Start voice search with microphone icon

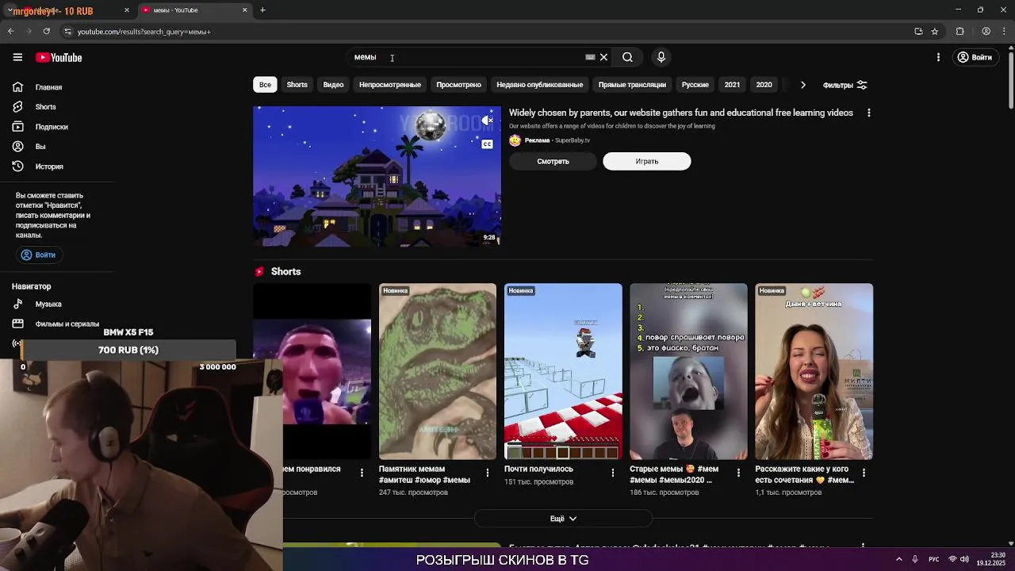[661, 57]
